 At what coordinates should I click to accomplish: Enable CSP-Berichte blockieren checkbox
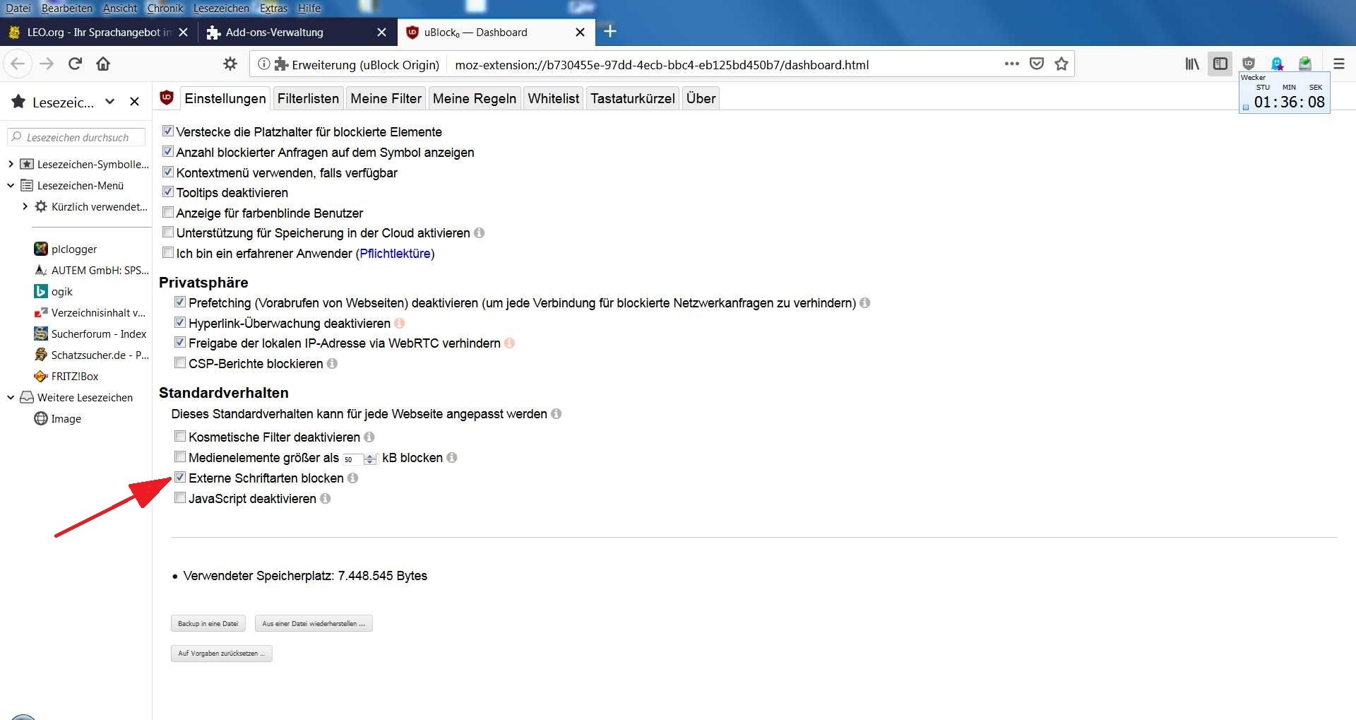[180, 362]
